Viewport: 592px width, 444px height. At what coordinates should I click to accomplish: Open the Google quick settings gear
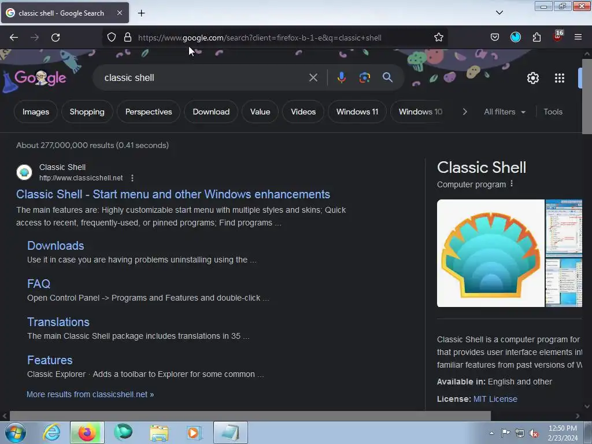pos(532,78)
